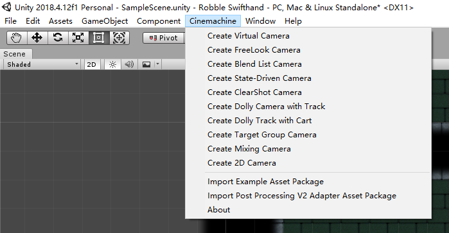Image resolution: width=449 pixels, height=233 pixels.
Task: Select the combined Transform tool
Action: tap(119, 38)
